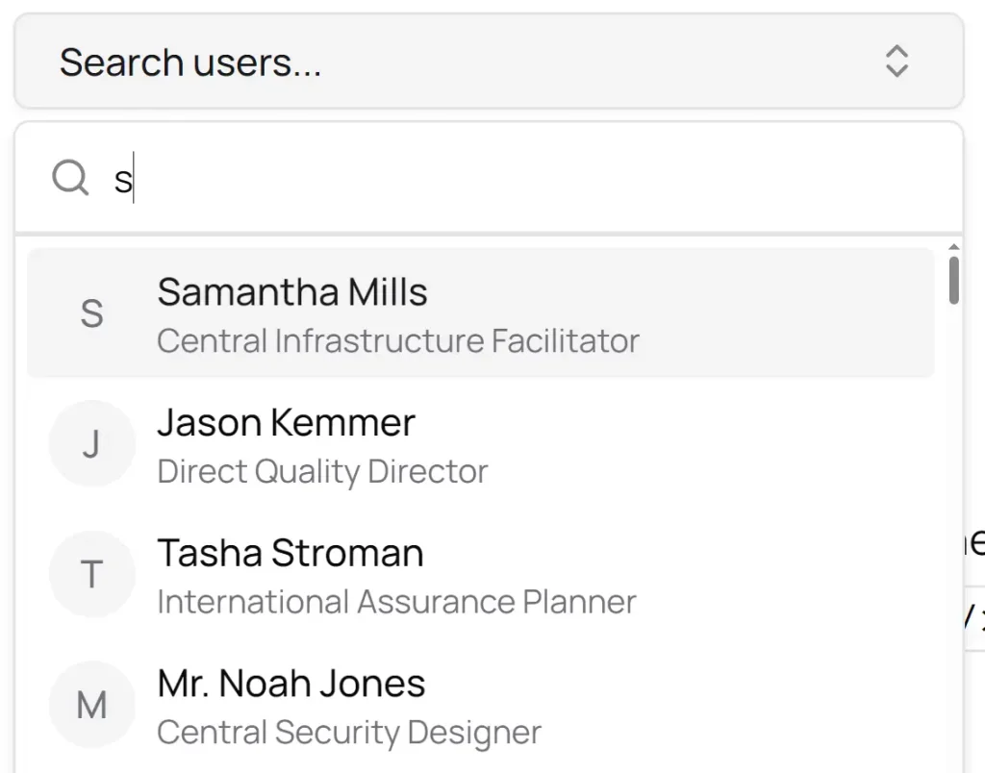The image size is (985, 773).
Task: Select Samantha Mills from the list
Action: point(291,292)
